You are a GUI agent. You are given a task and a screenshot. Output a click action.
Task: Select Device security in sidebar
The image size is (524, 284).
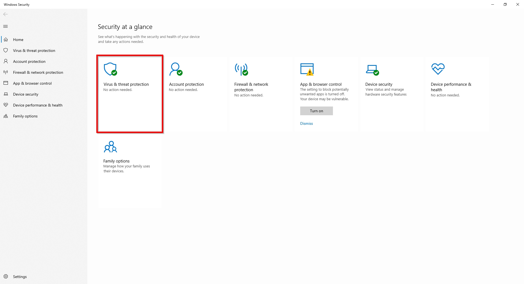(44, 94)
